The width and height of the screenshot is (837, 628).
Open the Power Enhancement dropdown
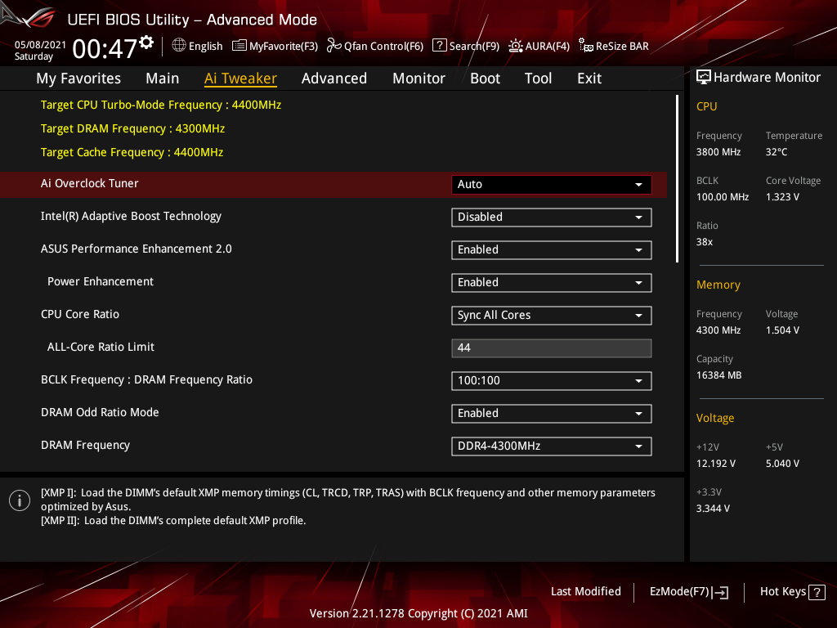coord(552,282)
